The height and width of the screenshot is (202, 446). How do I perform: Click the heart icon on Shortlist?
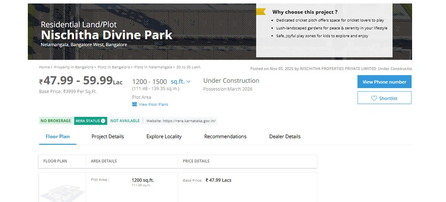point(374,98)
